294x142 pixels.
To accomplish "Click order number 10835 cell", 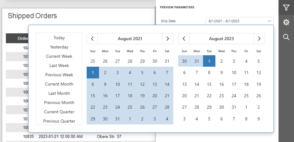I will pos(28,136).
